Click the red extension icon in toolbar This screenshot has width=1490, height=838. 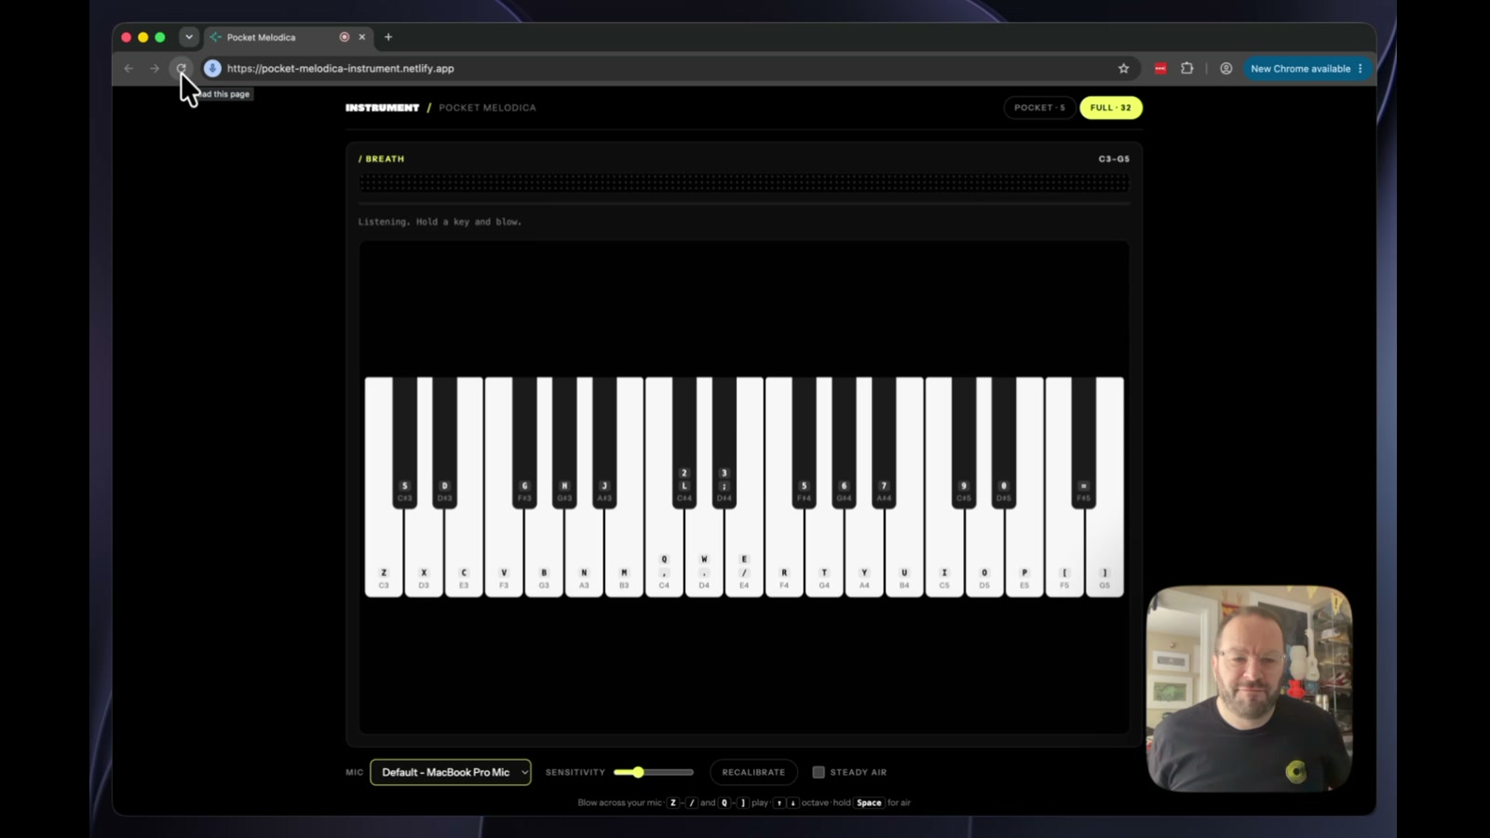tap(1160, 68)
